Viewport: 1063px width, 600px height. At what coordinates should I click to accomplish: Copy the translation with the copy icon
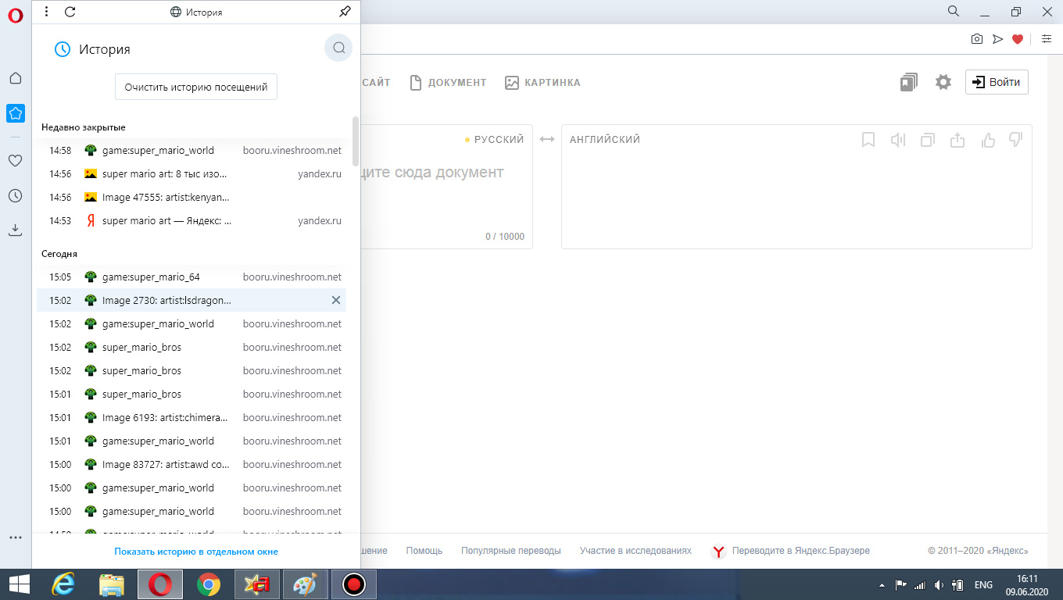coord(928,140)
